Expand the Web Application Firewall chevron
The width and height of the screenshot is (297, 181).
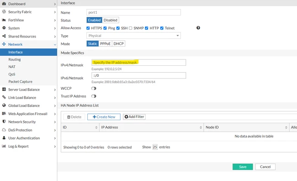coord(55,114)
